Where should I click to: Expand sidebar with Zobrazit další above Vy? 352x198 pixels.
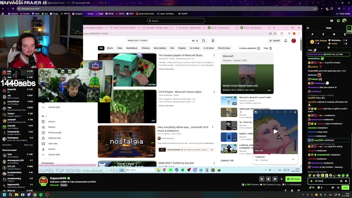[x=54, y=107]
